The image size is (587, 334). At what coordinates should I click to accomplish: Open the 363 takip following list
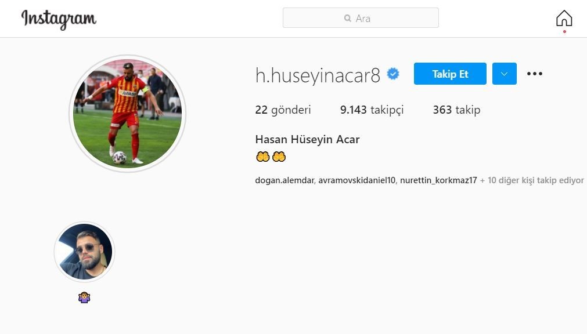456,110
